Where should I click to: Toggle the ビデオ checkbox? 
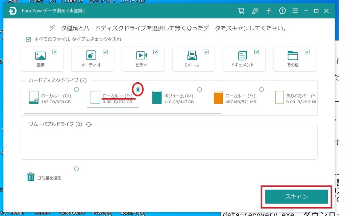point(156,52)
